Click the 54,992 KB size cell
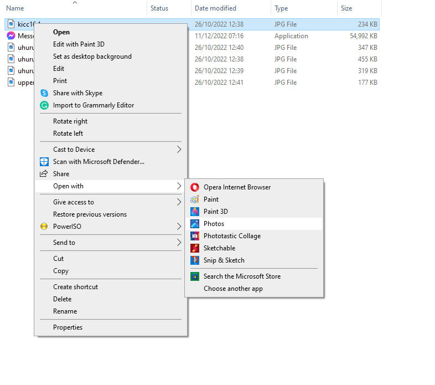 pos(364,36)
